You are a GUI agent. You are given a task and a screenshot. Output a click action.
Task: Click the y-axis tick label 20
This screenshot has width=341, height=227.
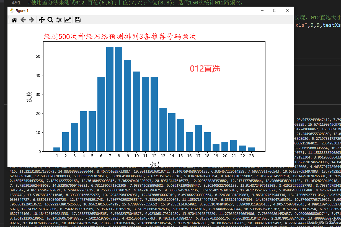[x=39, y=113]
